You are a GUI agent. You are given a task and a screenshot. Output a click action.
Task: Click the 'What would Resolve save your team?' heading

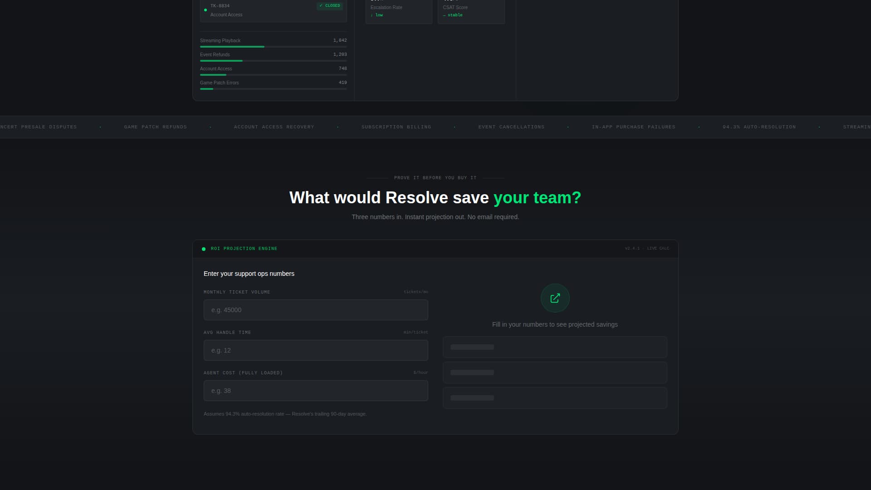click(435, 198)
